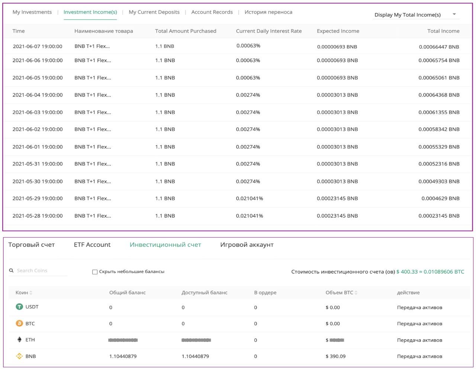Click the BNB coin icon

19,356
